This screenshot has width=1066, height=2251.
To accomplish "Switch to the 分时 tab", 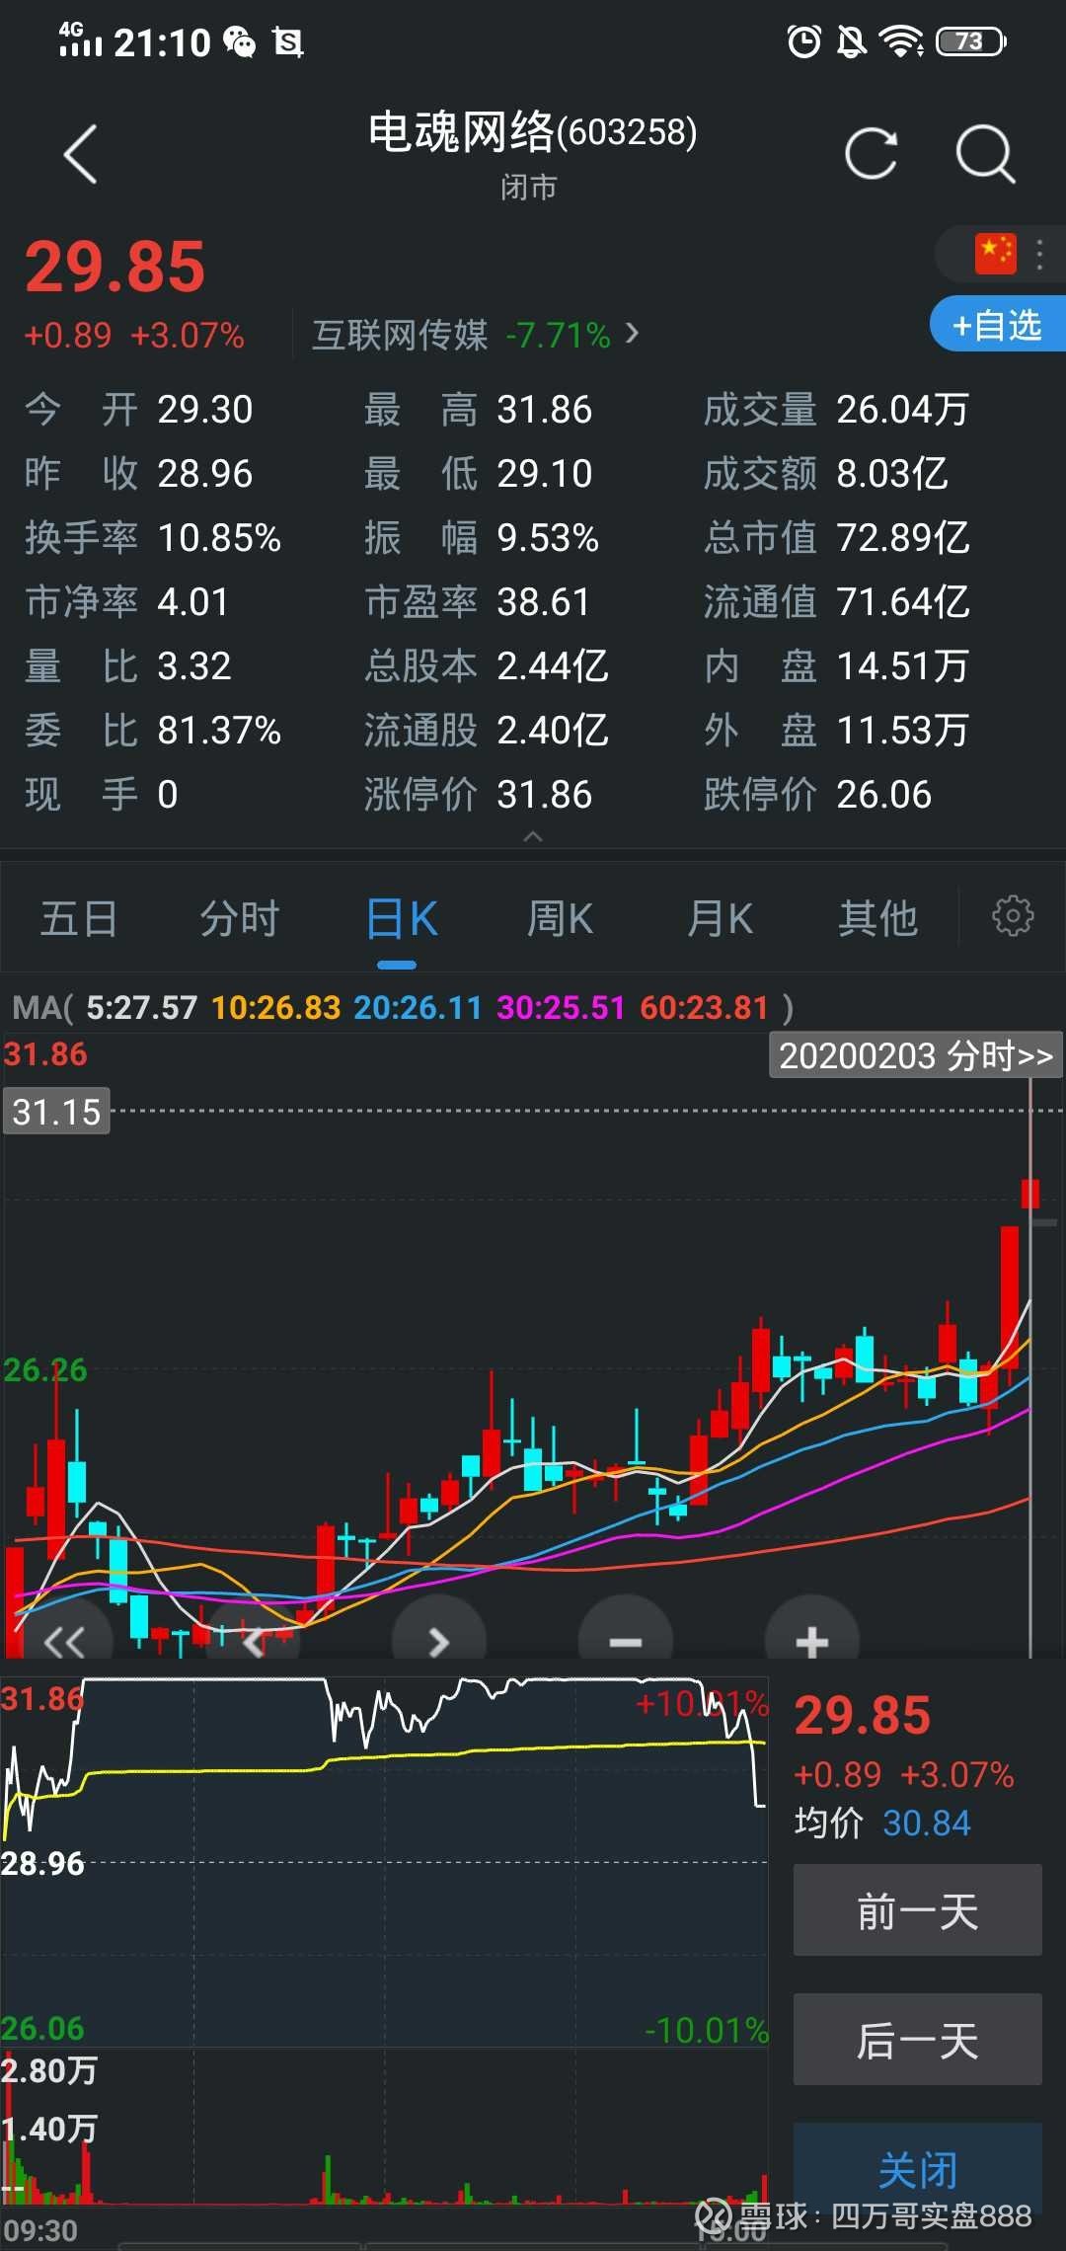I will click(x=240, y=918).
